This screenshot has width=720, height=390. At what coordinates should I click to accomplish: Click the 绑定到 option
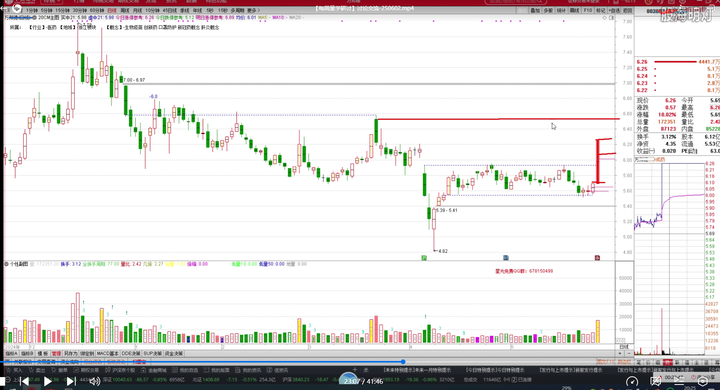[x=87, y=354]
